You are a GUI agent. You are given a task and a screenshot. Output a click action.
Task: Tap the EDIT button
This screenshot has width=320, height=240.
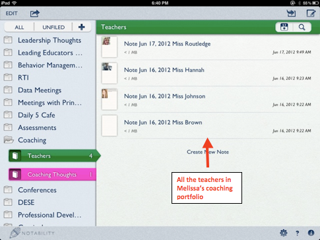coord(11,13)
